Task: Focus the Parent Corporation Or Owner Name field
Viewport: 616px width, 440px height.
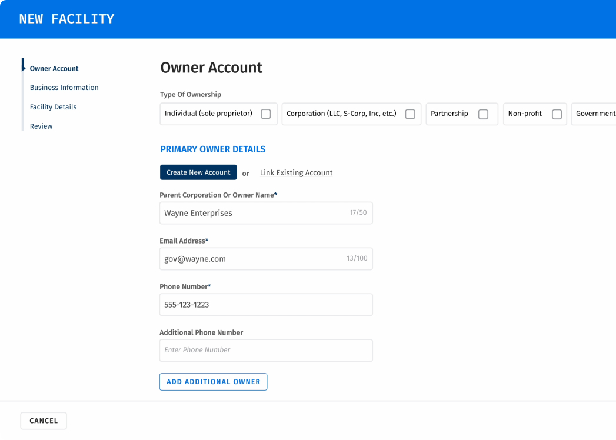Action: 253,213
